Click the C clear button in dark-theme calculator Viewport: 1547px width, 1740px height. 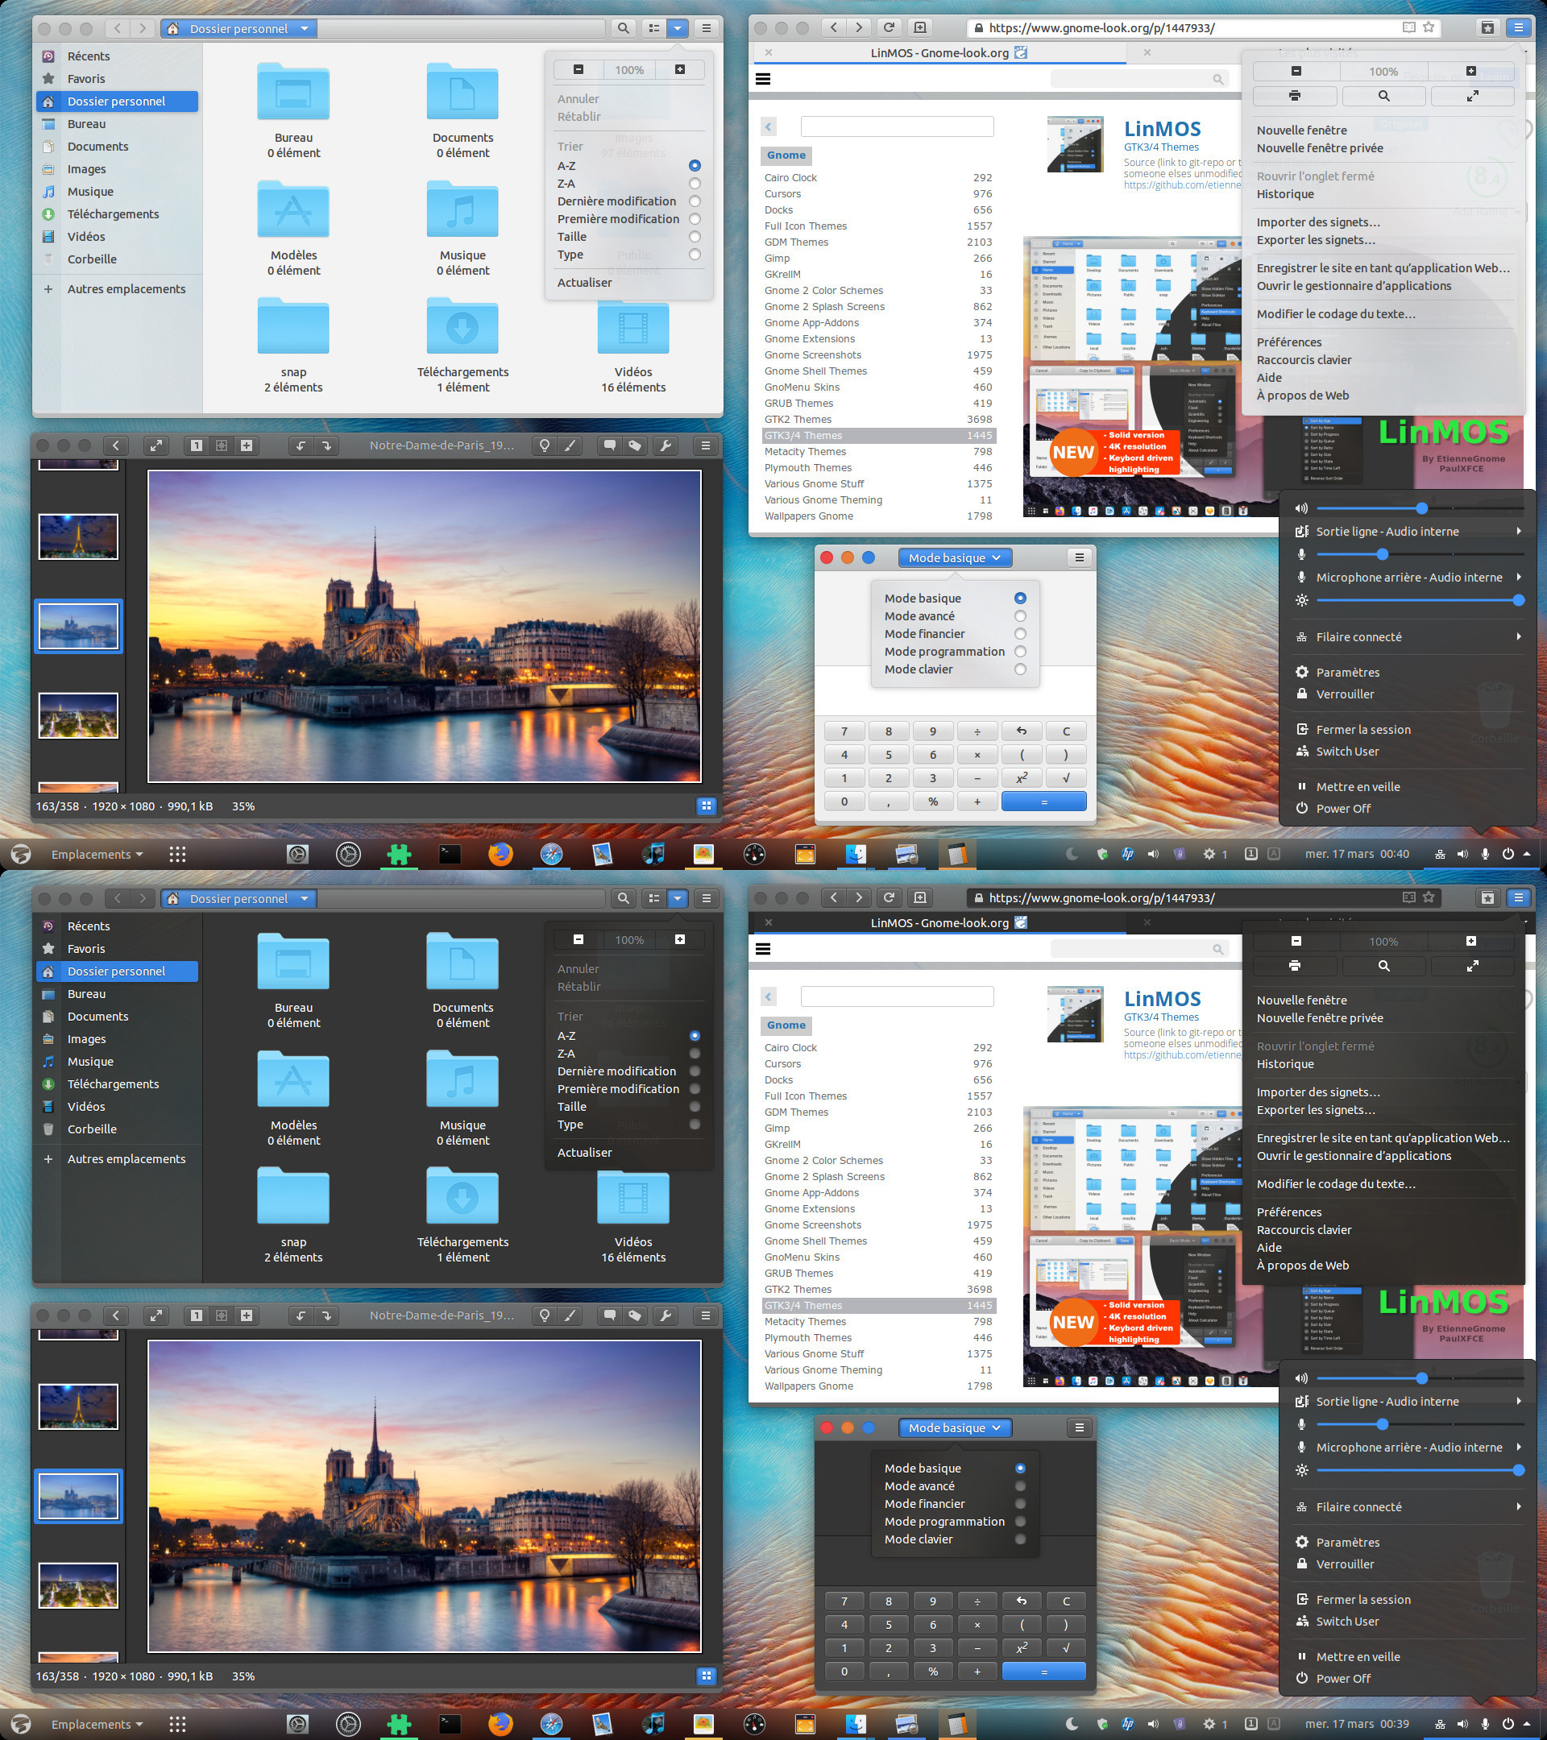point(1066,1601)
